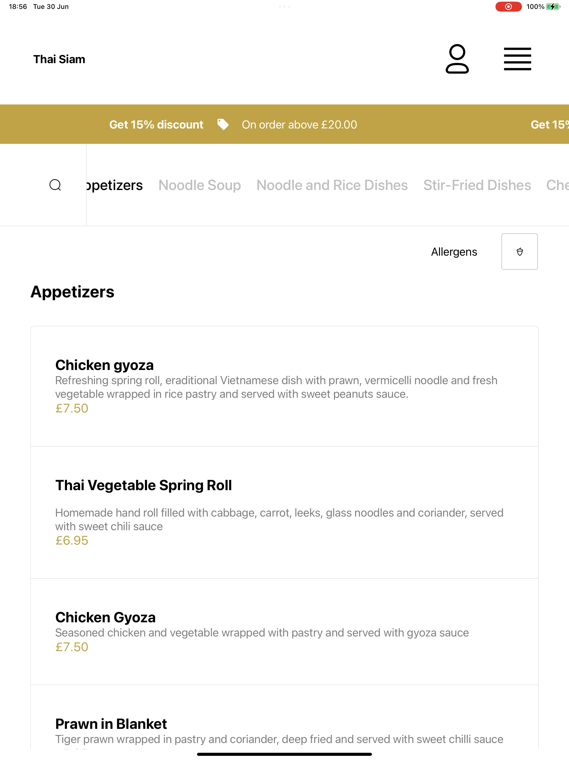Tap the screen recording indicator

[x=508, y=6]
